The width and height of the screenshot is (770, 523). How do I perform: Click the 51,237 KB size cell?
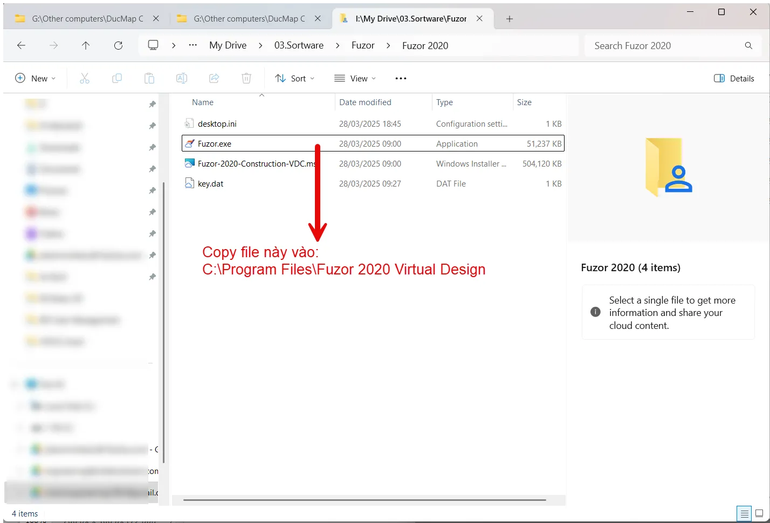(x=544, y=144)
